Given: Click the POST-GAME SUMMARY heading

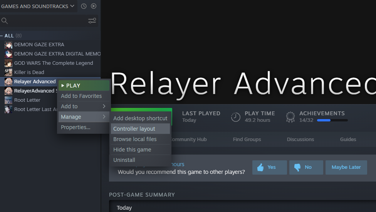Looking at the screenshot, I should point(142,195).
